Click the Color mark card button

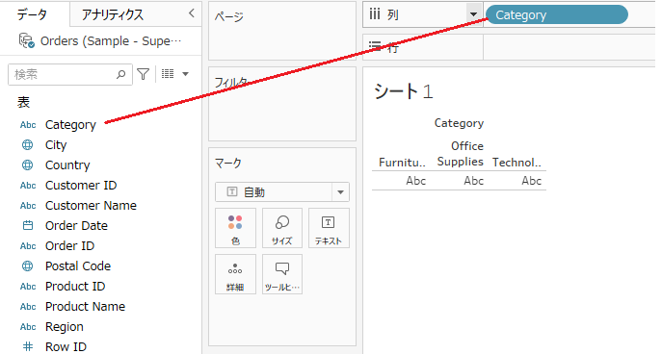coord(235,228)
